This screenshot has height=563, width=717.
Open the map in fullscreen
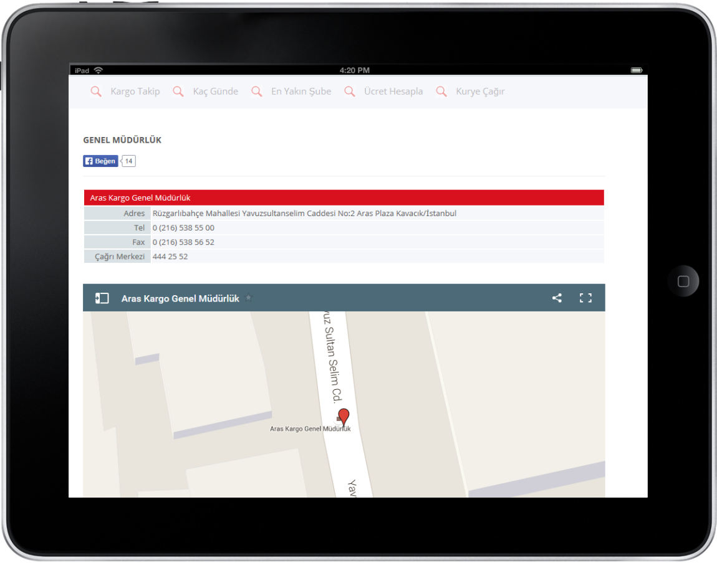(586, 298)
